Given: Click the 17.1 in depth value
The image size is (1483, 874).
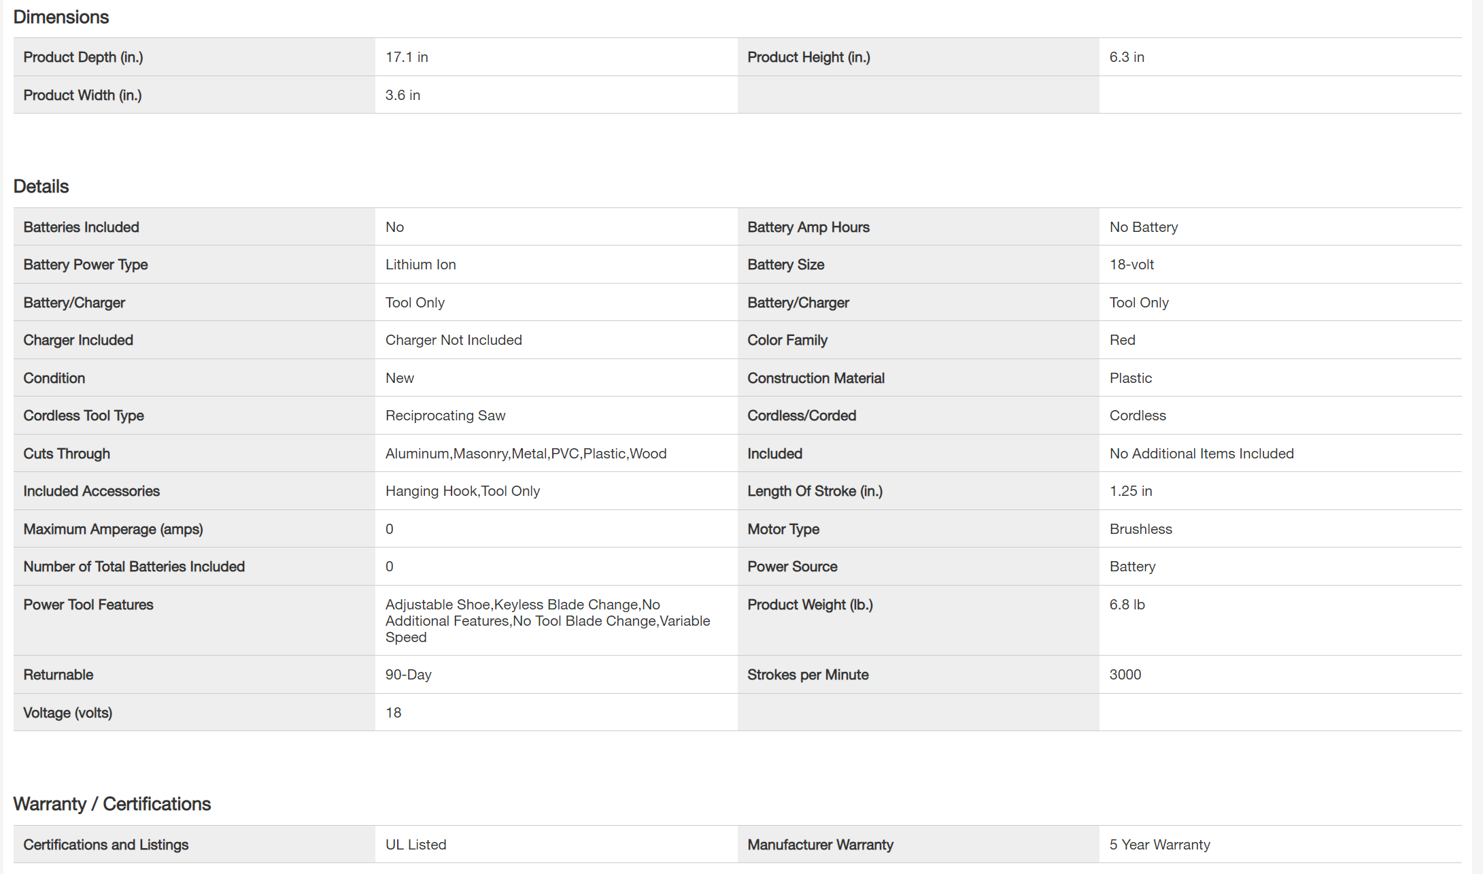Looking at the screenshot, I should click(x=407, y=57).
